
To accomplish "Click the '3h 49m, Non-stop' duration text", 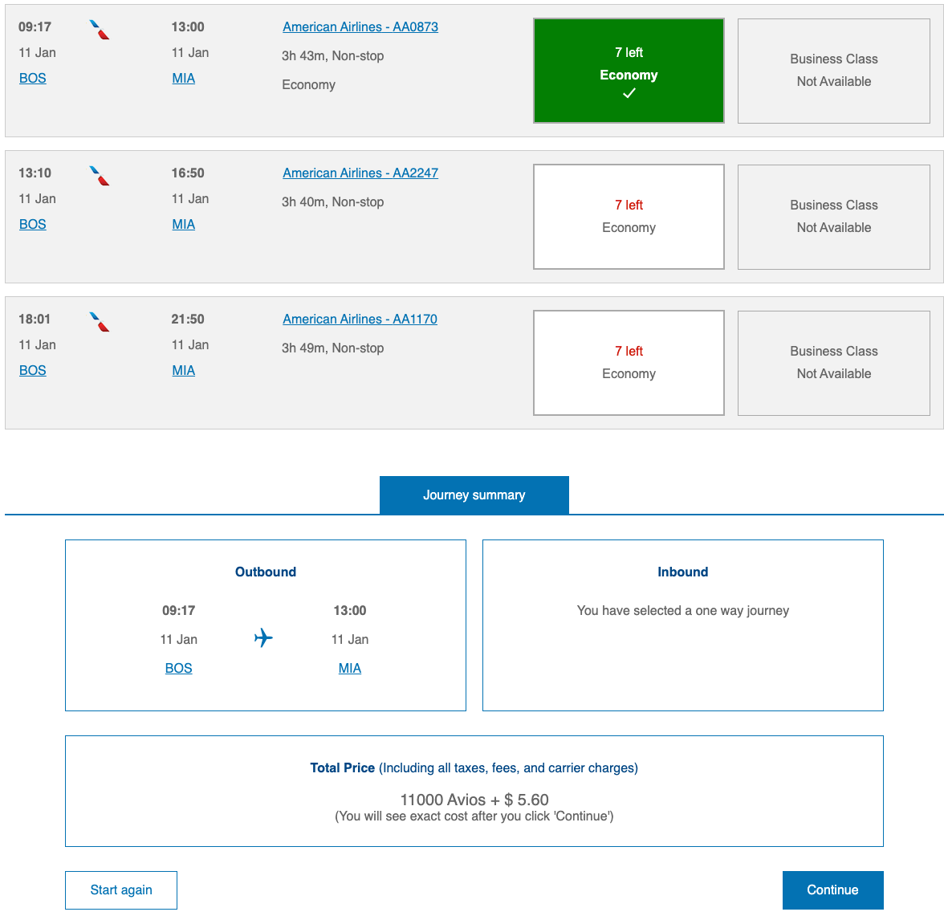I will tap(333, 348).
